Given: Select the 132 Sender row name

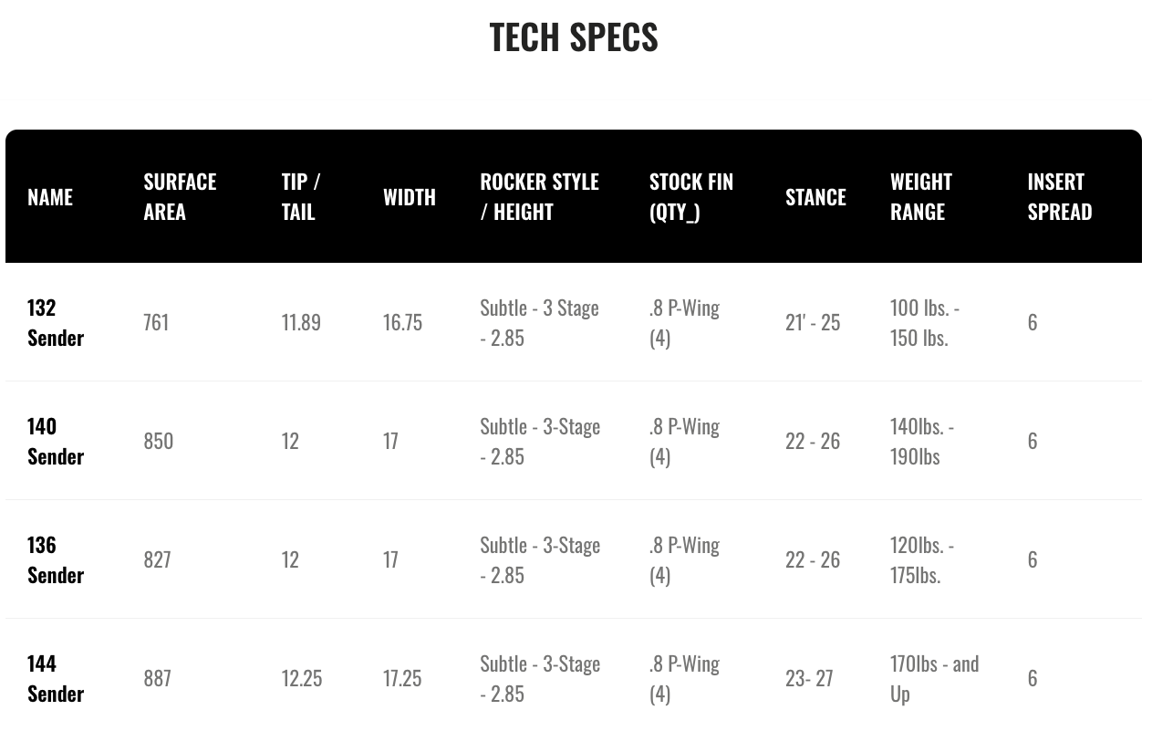Looking at the screenshot, I should (x=56, y=322).
